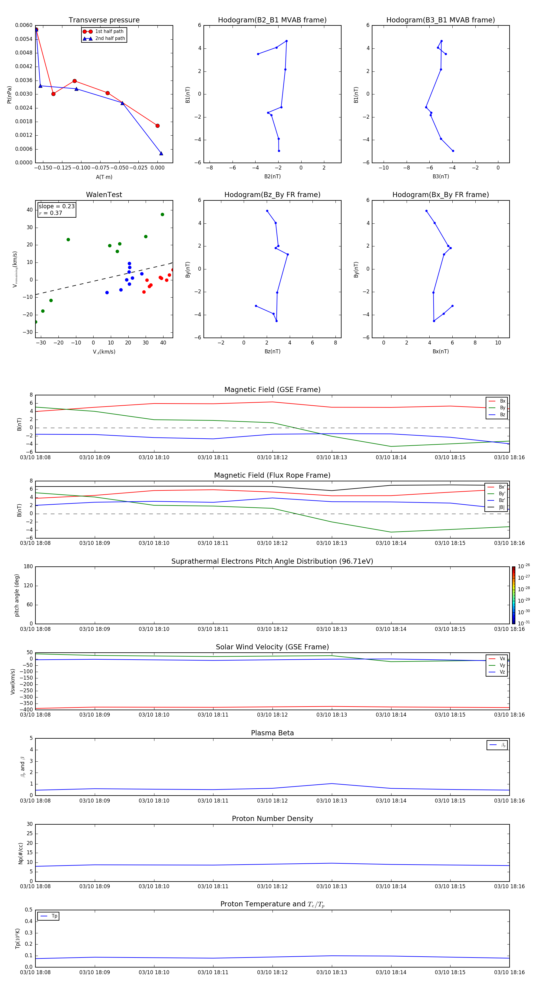Click the 'A(T·m)' x-axis label
The width and height of the screenshot is (545, 999).
coord(104,177)
